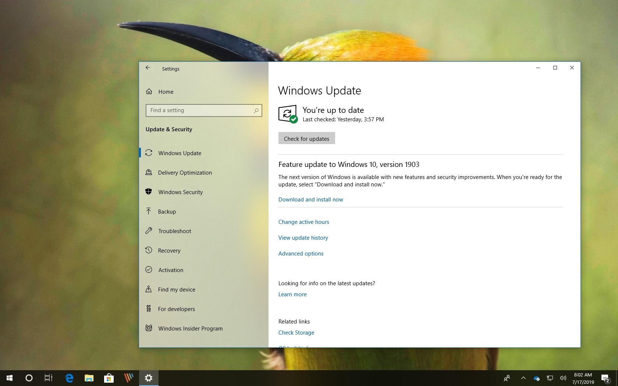Open Microsoft Store from the taskbar

(109, 378)
